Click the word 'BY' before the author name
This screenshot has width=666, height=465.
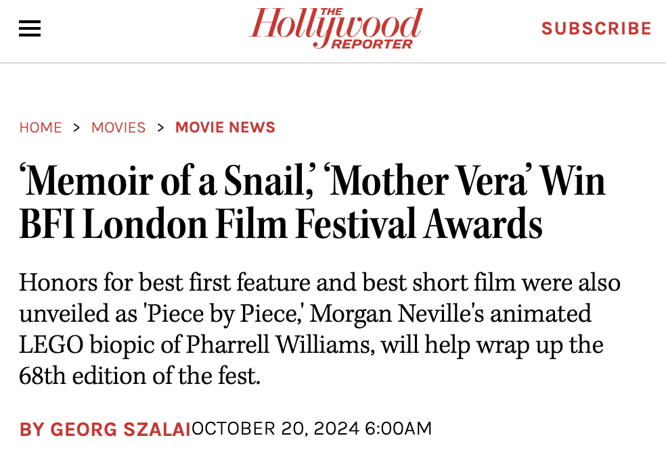pyautogui.click(x=31, y=429)
